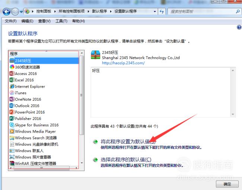This screenshot has height=190, width=242.
Task: Click the 确定 button
Action: (x=227, y=184)
